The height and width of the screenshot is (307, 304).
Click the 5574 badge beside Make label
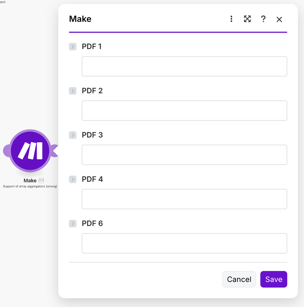(x=41, y=181)
